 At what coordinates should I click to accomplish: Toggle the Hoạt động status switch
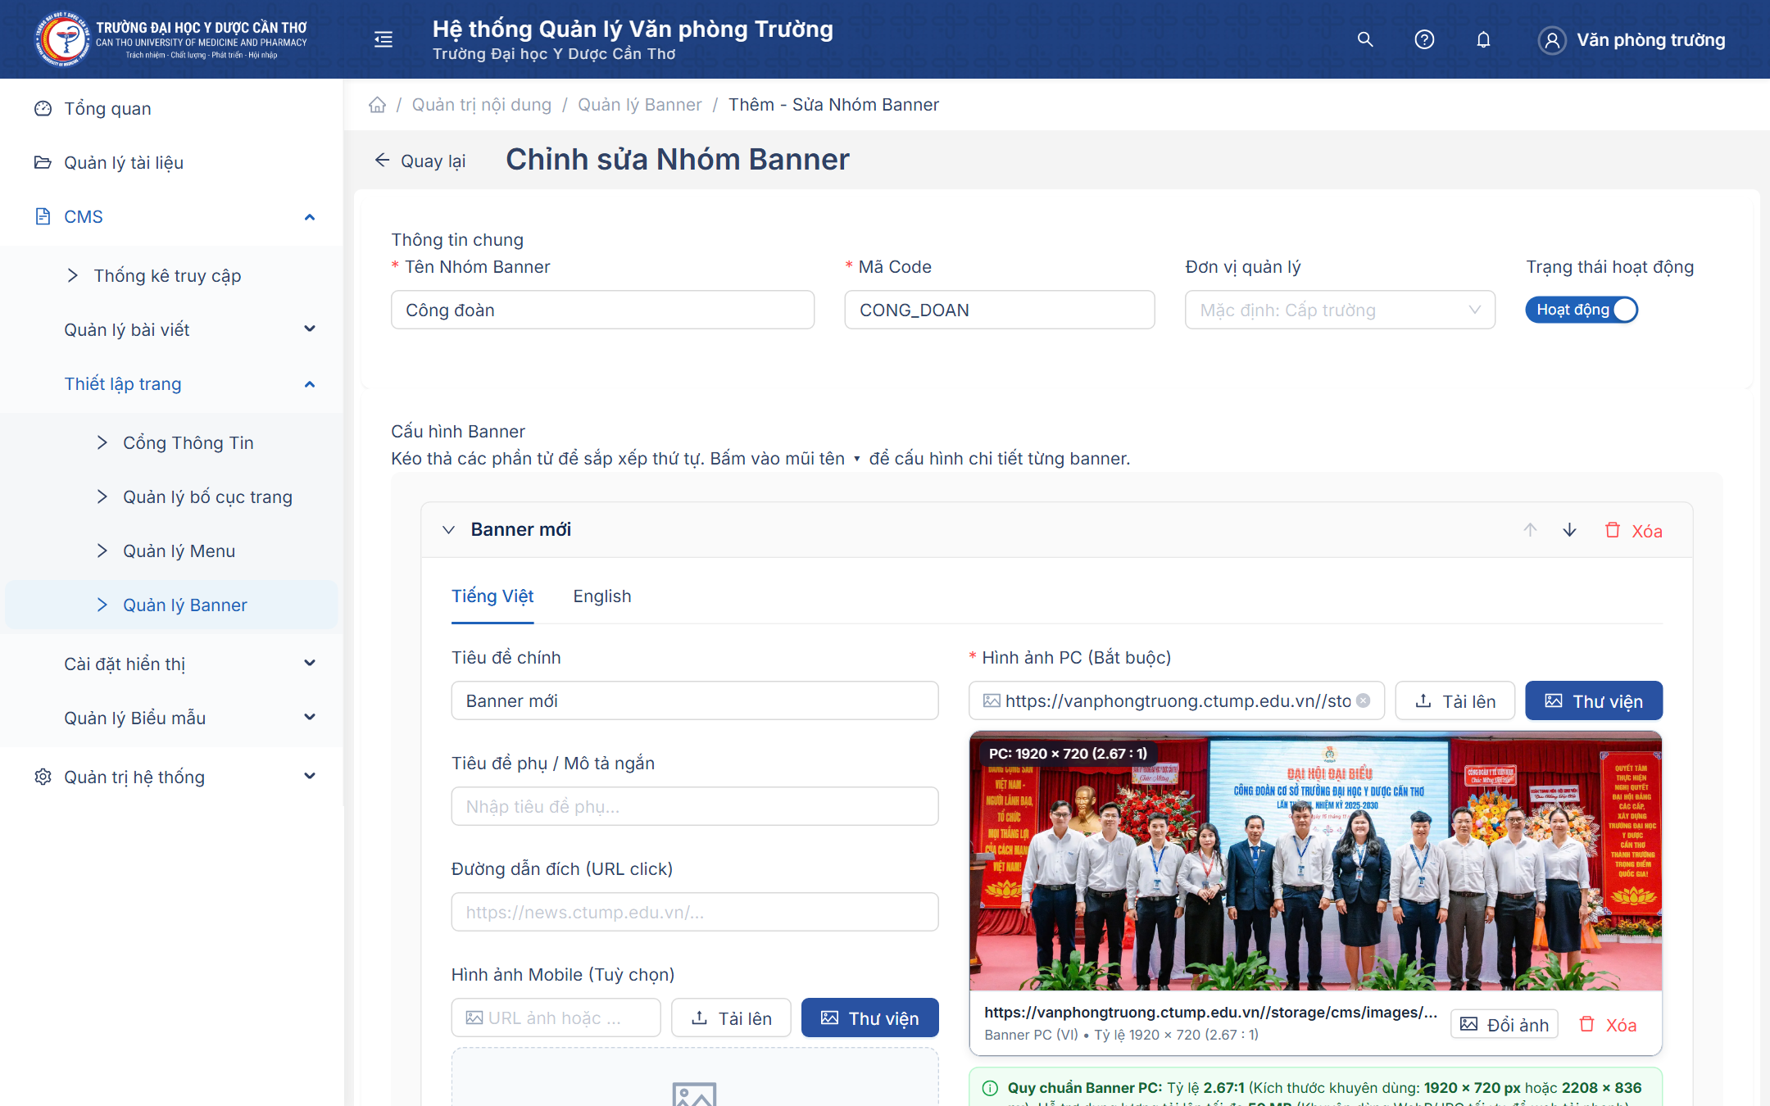click(x=1581, y=310)
